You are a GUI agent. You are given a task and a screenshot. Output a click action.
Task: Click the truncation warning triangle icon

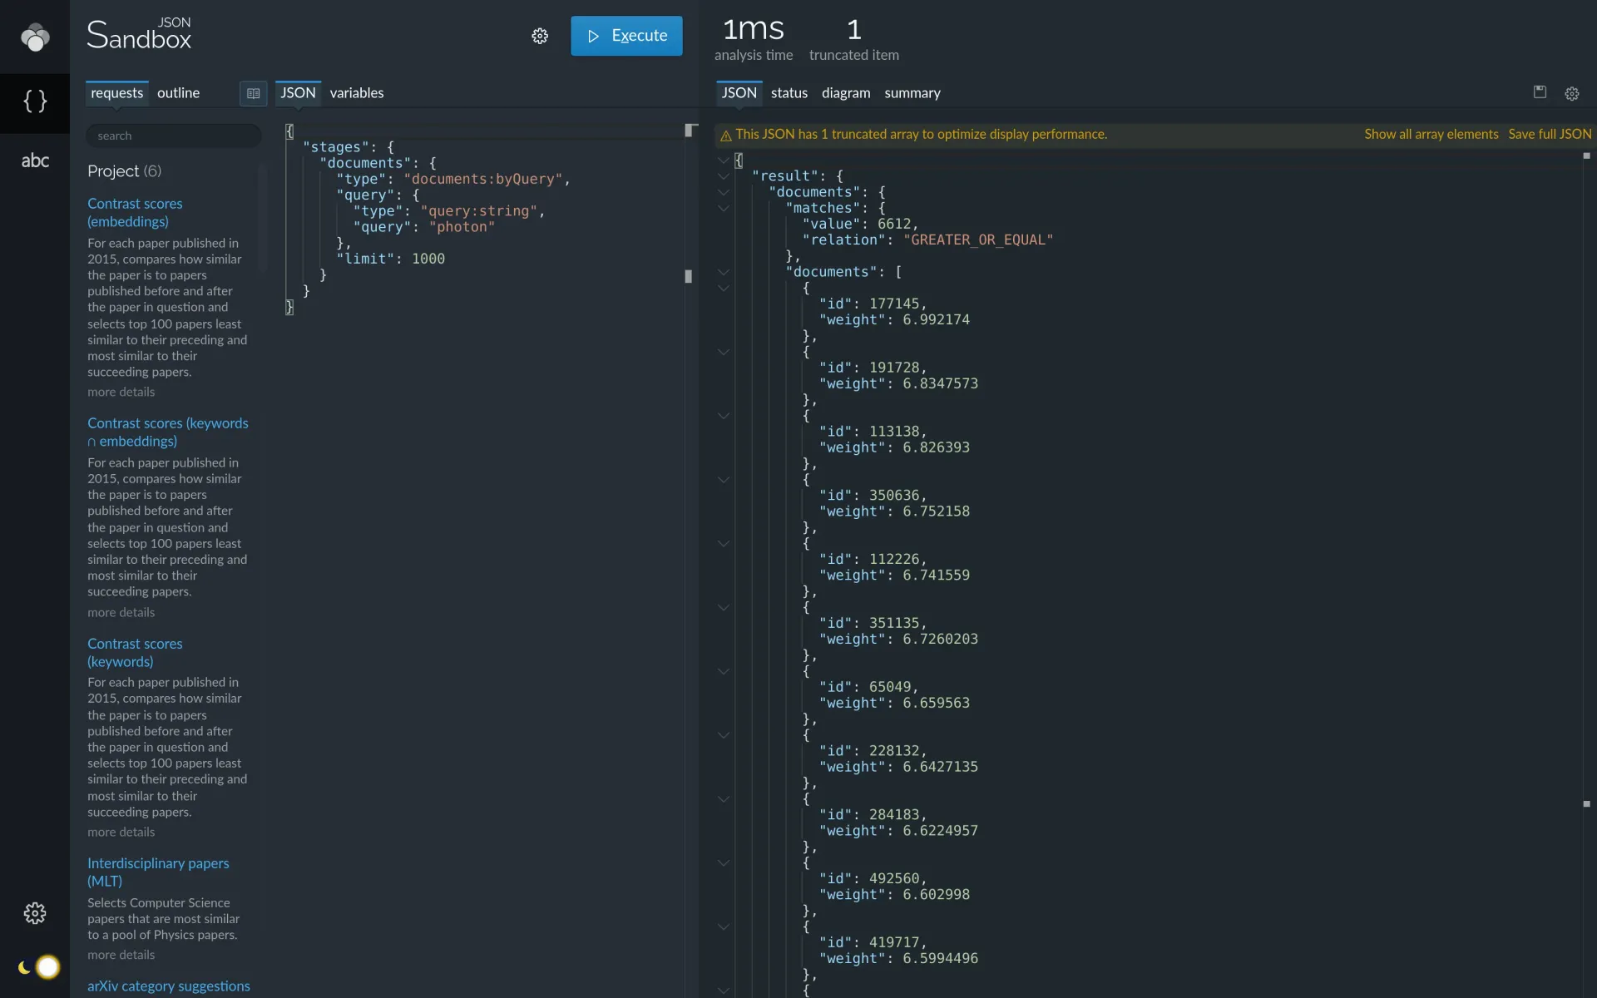tap(725, 136)
